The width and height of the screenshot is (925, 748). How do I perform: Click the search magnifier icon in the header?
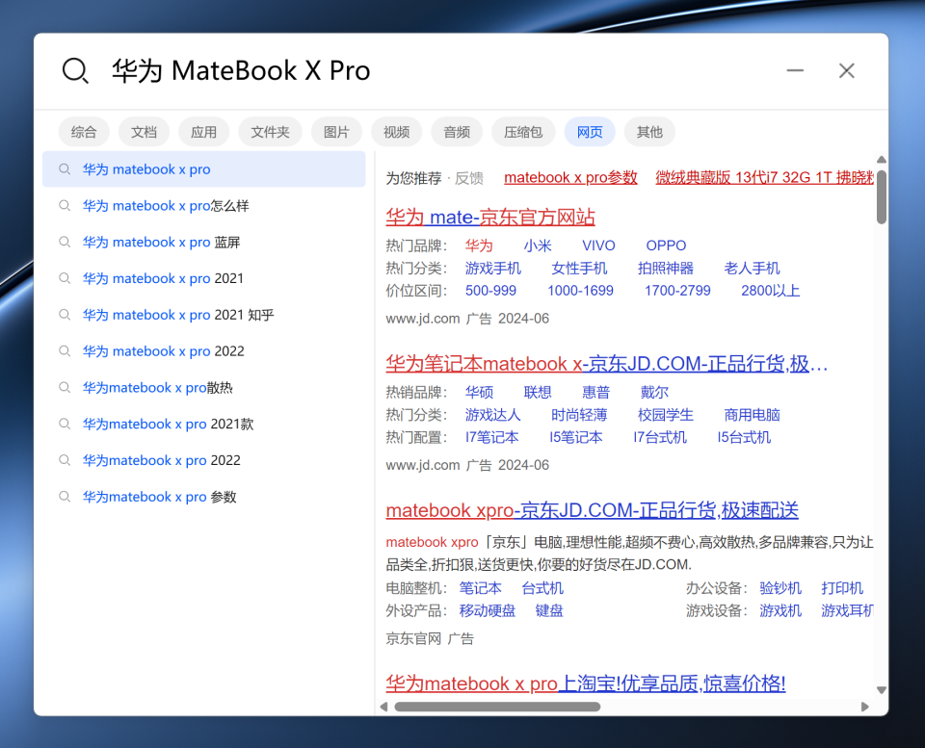click(75, 70)
